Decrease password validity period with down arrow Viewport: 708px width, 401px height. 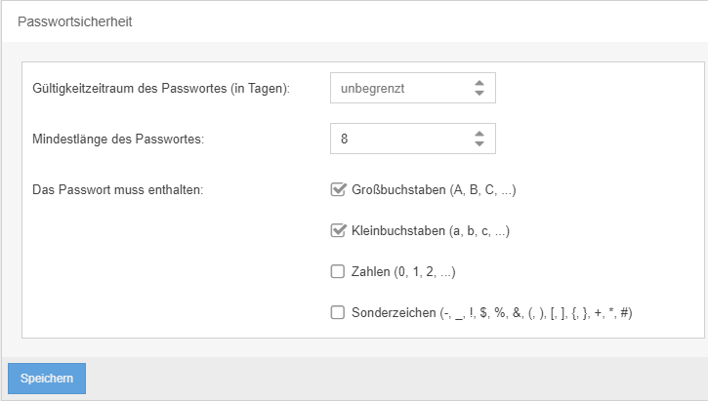click(479, 94)
